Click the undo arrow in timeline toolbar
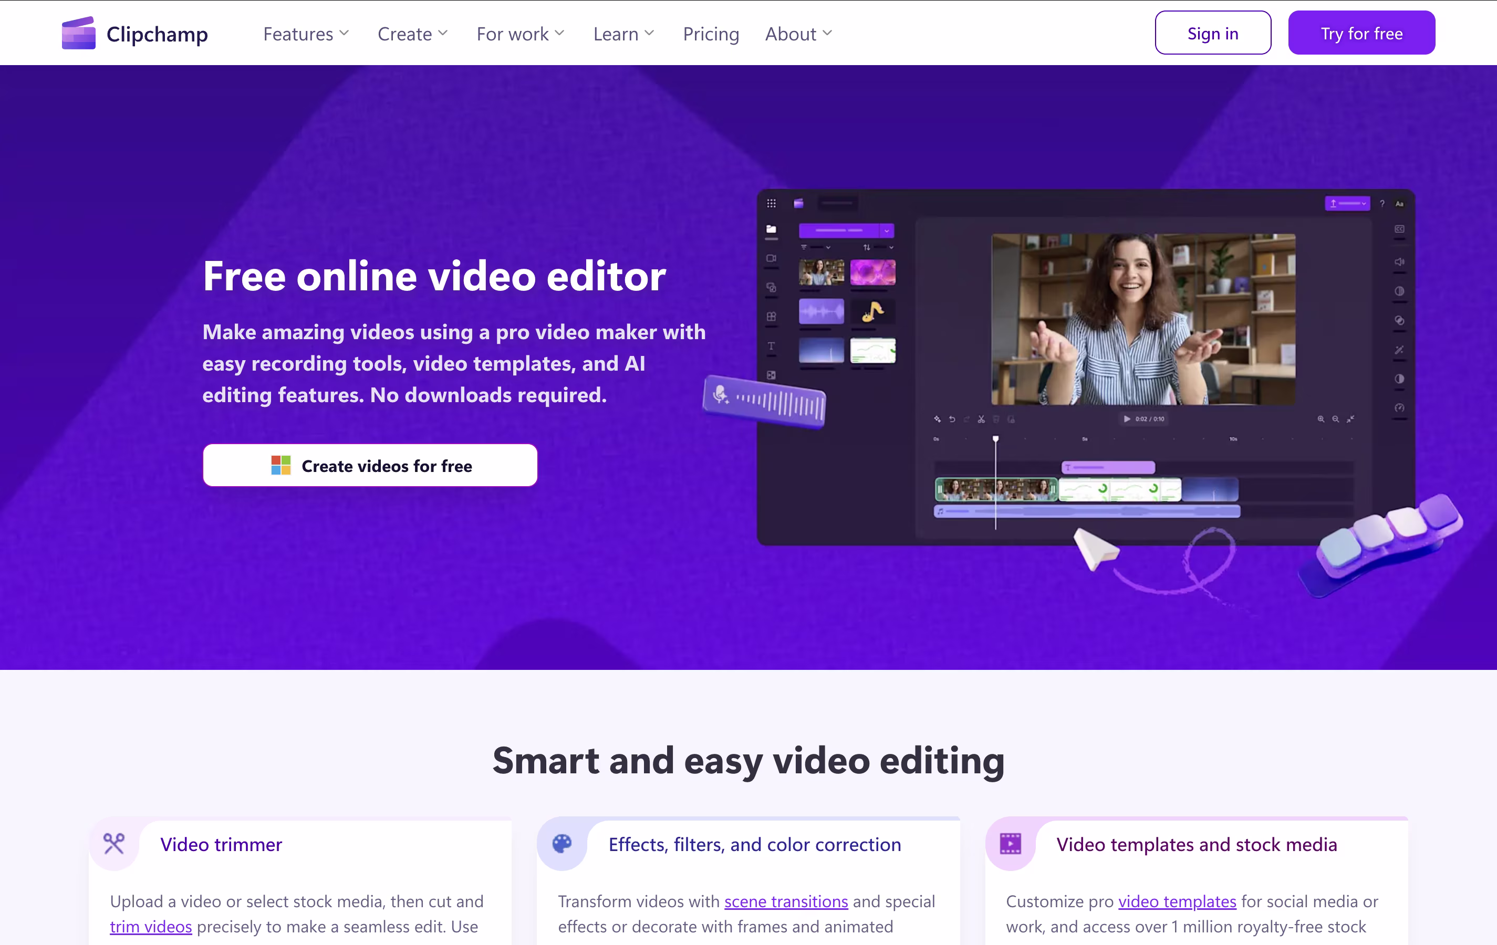The width and height of the screenshot is (1497, 945). coord(952,419)
